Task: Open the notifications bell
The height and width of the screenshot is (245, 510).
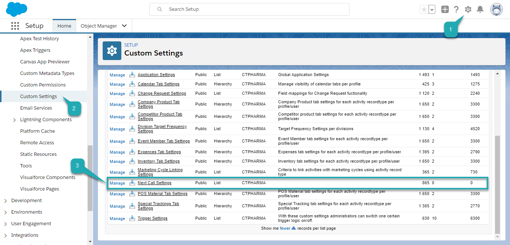Action: [x=480, y=9]
